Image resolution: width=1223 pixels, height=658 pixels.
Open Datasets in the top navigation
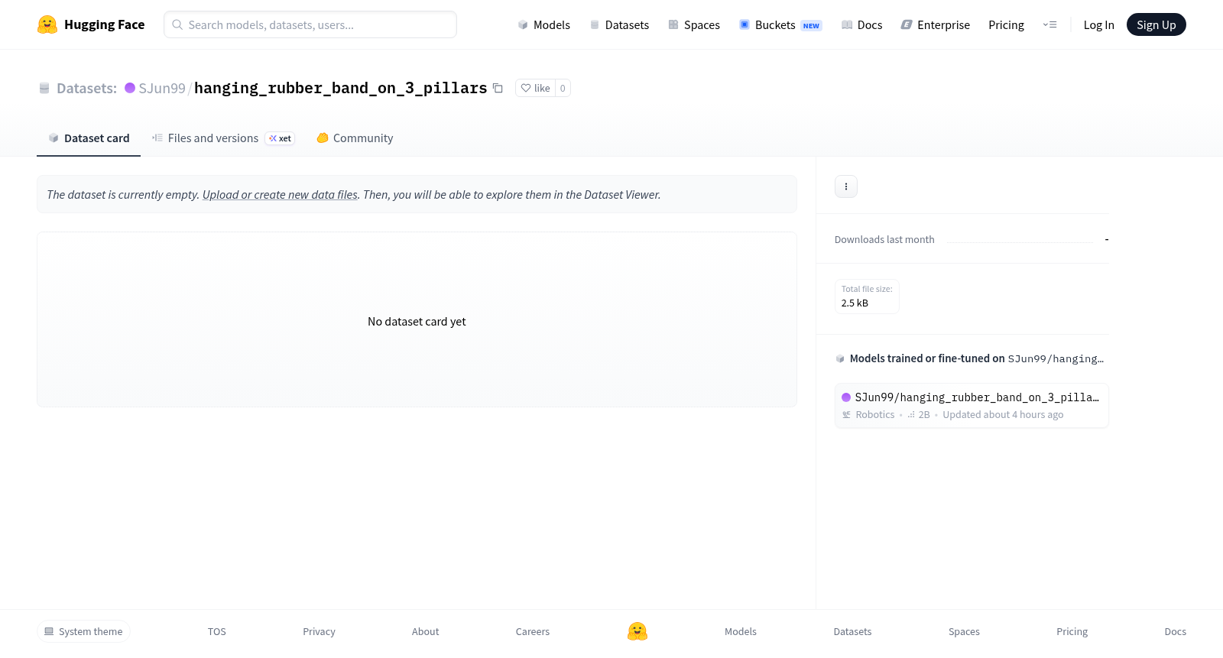coord(619,24)
